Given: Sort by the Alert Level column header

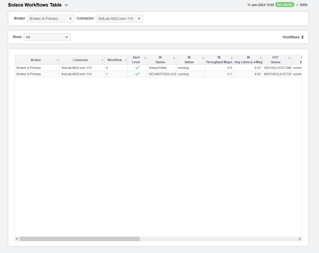Looking at the screenshot, I should [136, 59].
